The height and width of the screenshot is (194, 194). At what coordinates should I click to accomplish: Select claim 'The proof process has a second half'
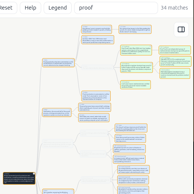tap(94, 107)
